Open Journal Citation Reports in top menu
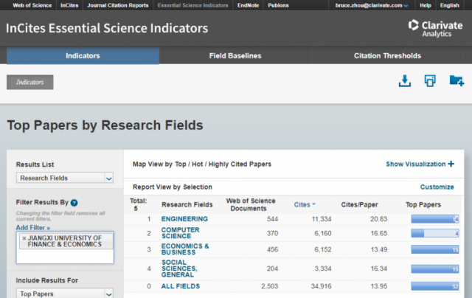This screenshot has height=298, width=472. click(116, 5)
